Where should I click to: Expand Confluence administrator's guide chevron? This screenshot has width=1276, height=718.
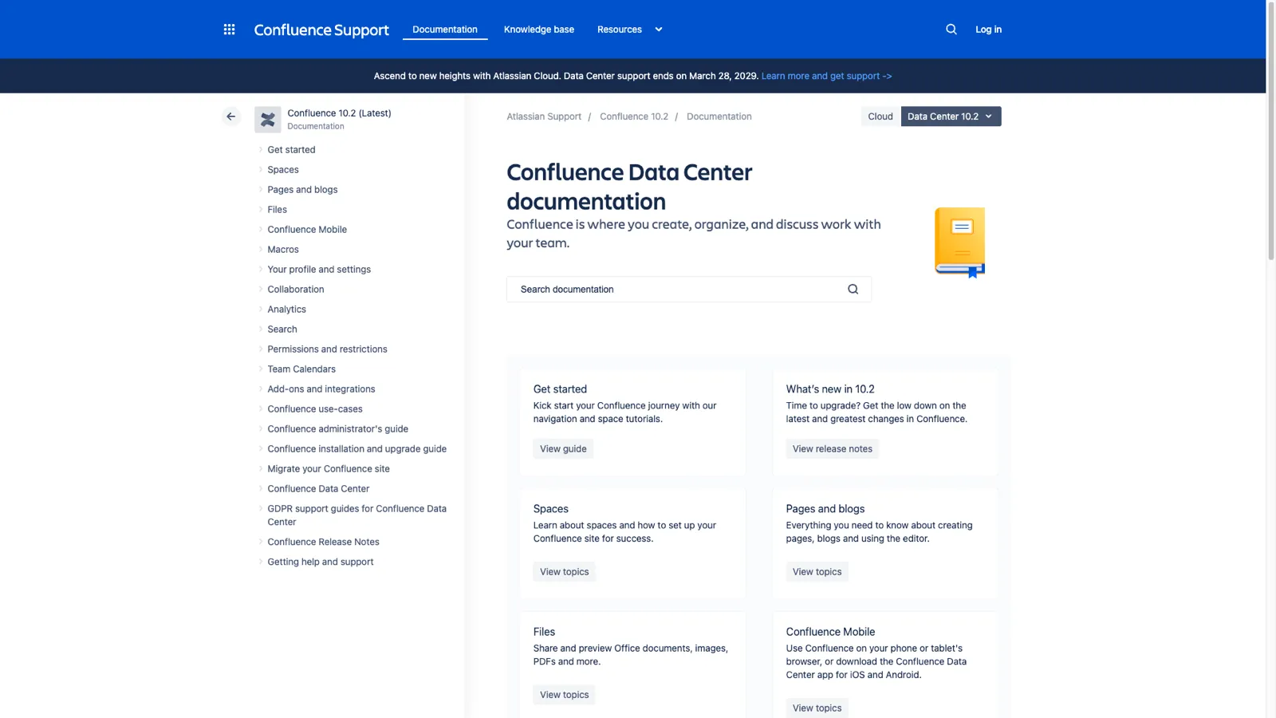pos(261,428)
